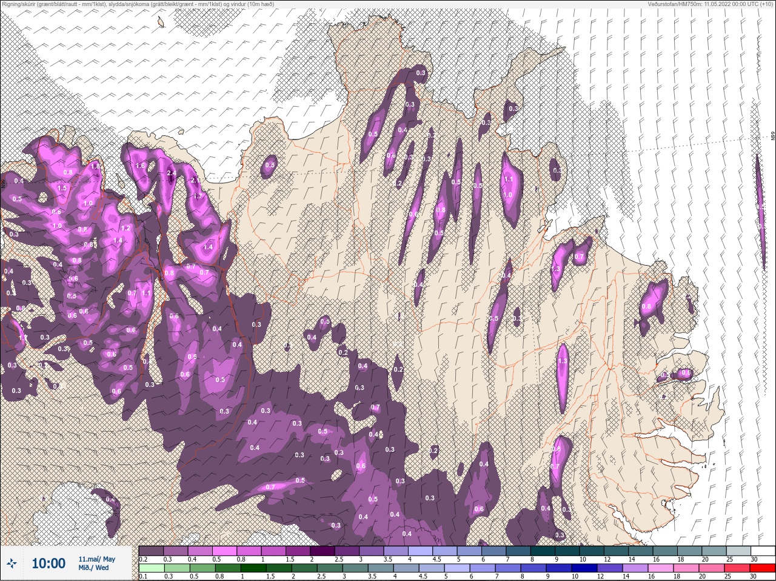This screenshot has height=581, width=776.
Task: Pick the white upper legend swatch at 30
Action: pos(764,551)
